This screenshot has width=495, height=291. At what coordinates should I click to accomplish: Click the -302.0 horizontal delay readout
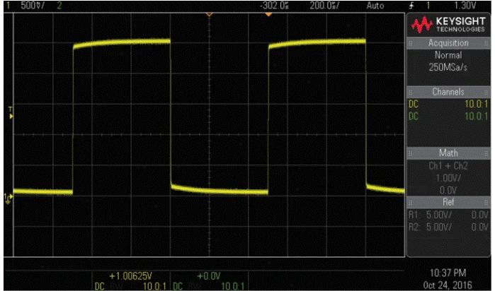[x=275, y=4]
